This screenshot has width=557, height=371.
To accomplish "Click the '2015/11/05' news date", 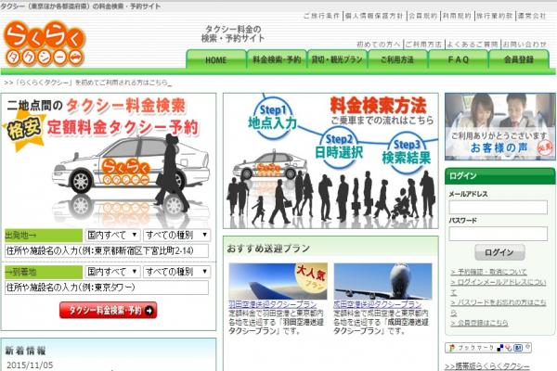I will [30, 365].
